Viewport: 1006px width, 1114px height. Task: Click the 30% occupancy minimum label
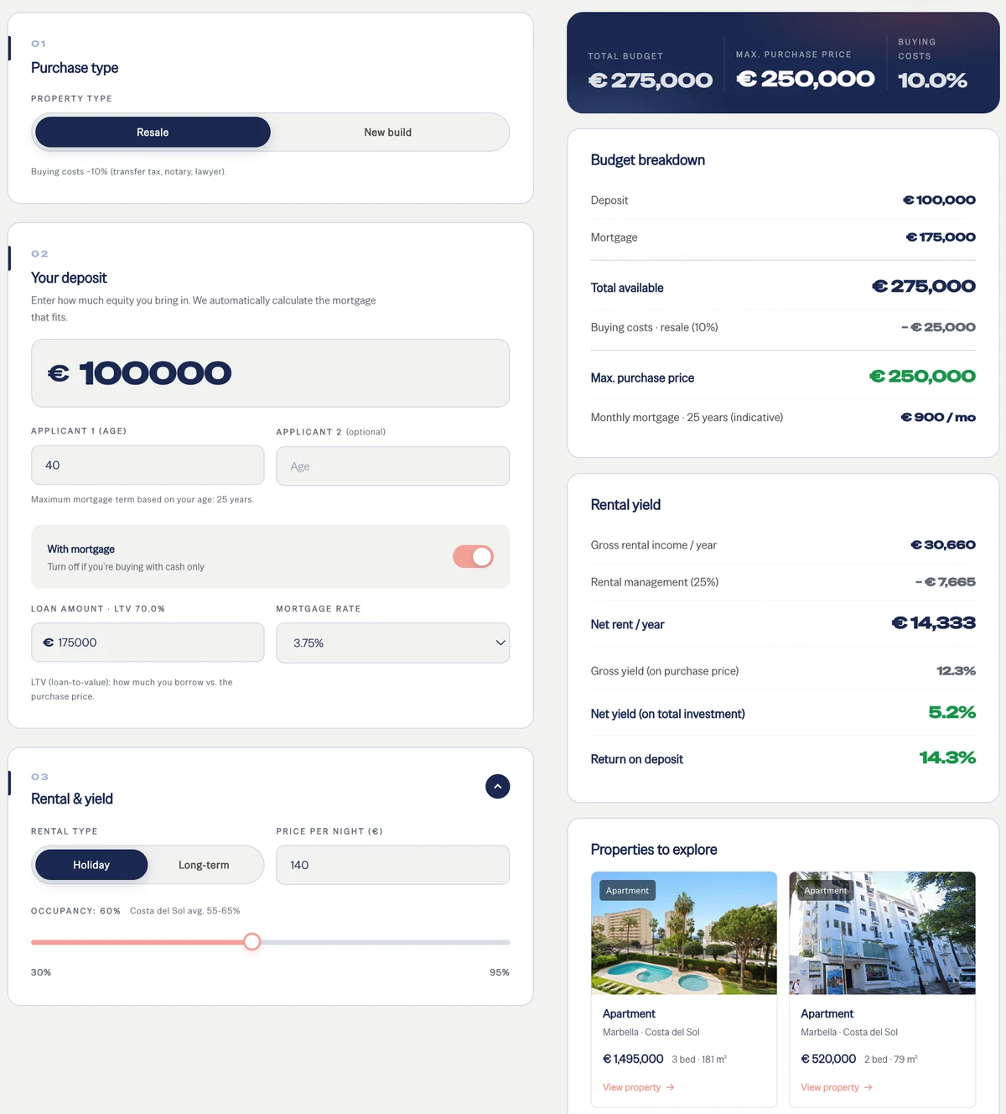click(x=41, y=972)
